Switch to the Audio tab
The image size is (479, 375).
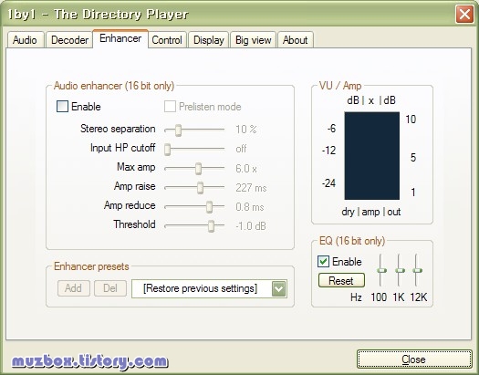coord(26,40)
